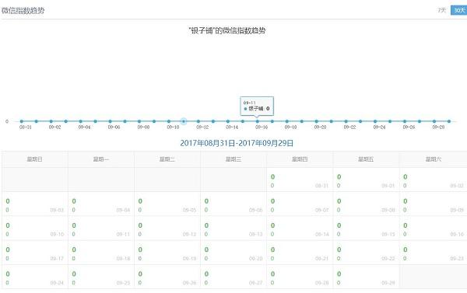Select the calendar cell dated 09-27
Screen dimensions: 467x293
[233, 277]
